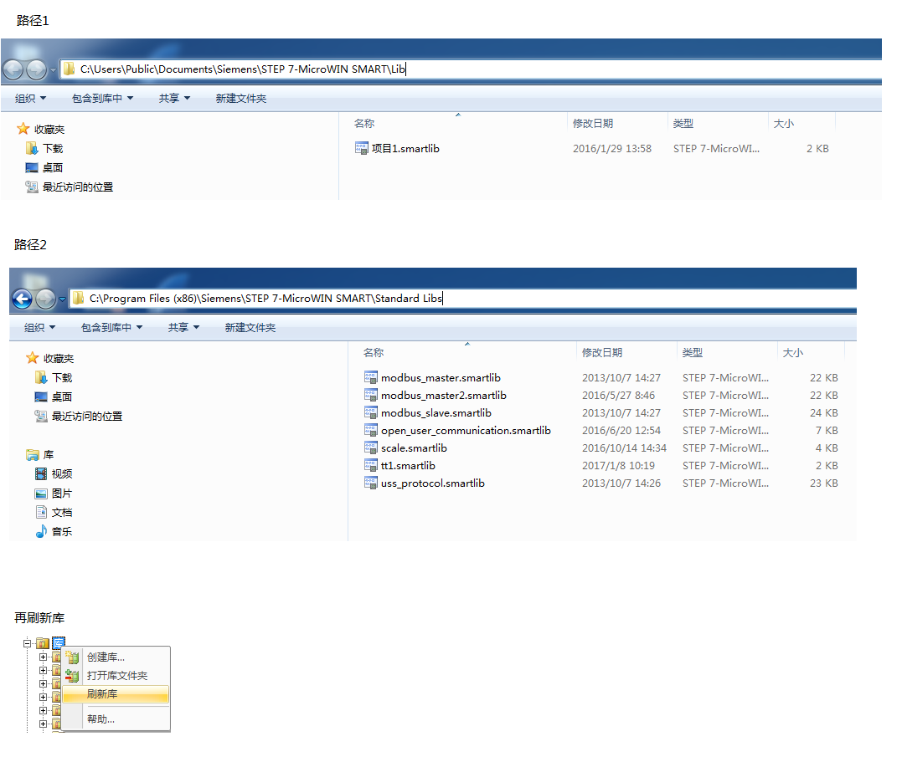Choose 打开库文件夹 from the context menu
The width and height of the screenshot is (902, 757).
tap(116, 675)
